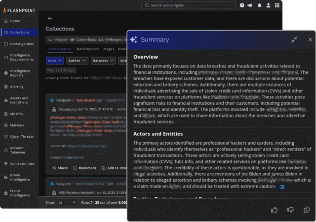
Task: Open the user profile icon
Action: (268, 5)
